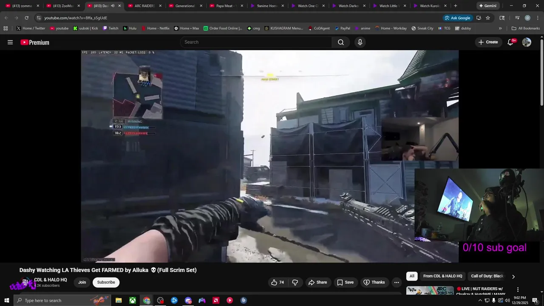Mute the playing Dashy tab audio

113,6
